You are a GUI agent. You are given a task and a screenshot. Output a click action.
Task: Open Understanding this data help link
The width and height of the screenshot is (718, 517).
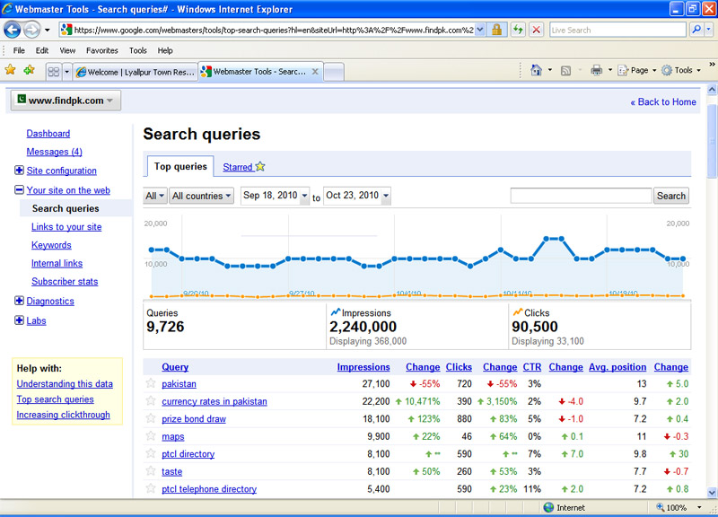(x=65, y=384)
